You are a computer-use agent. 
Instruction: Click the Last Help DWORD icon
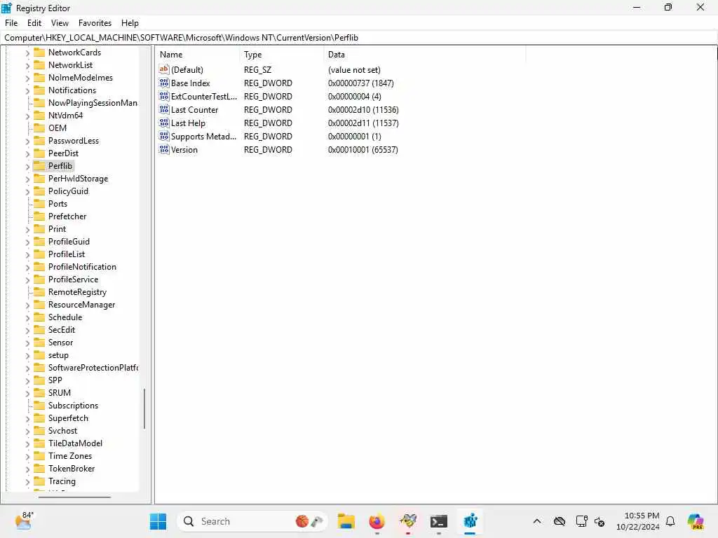pyautogui.click(x=164, y=123)
